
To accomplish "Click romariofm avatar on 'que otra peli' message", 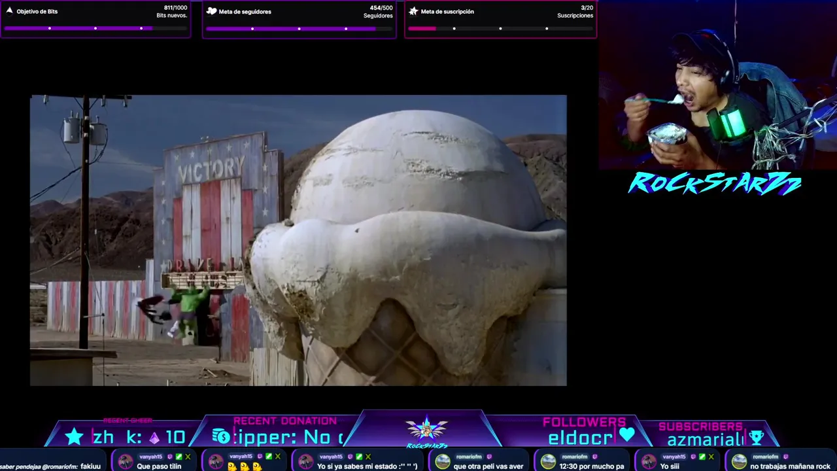I will click(442, 462).
